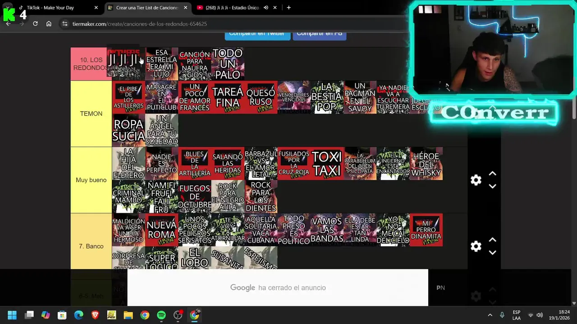This screenshot has height=324, width=577.
Task: Move the Muy bueno row up
Action: [492, 173]
